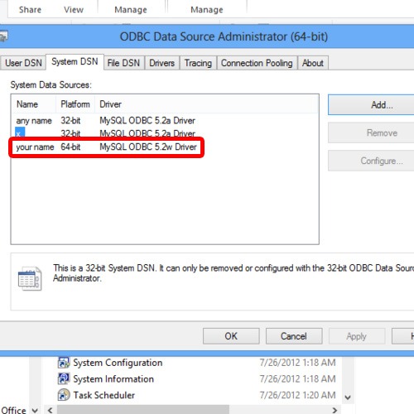Click the Explorer horizontal scrollbar right arrow
The width and height of the screenshot is (414, 414).
tap(335, 410)
